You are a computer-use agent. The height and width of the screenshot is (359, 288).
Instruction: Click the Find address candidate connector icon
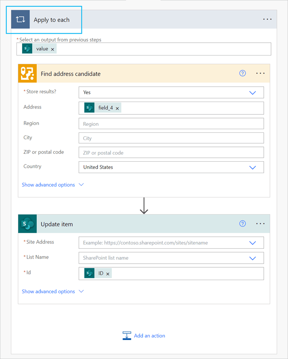27,73
